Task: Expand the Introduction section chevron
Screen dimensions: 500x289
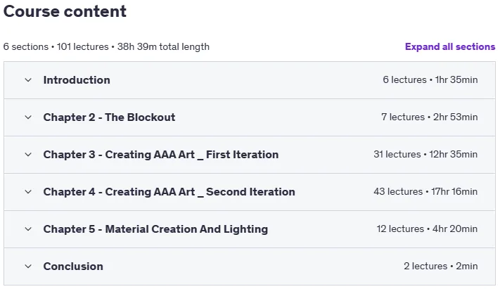Action: coord(28,80)
